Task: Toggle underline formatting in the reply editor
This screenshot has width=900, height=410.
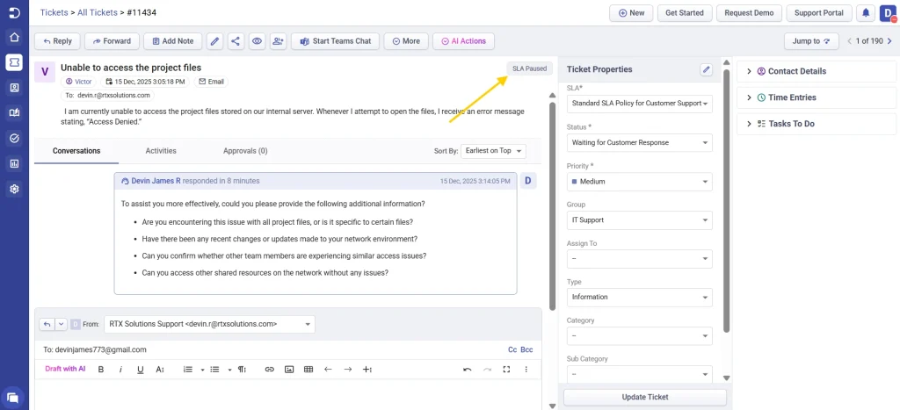Action: [140, 370]
